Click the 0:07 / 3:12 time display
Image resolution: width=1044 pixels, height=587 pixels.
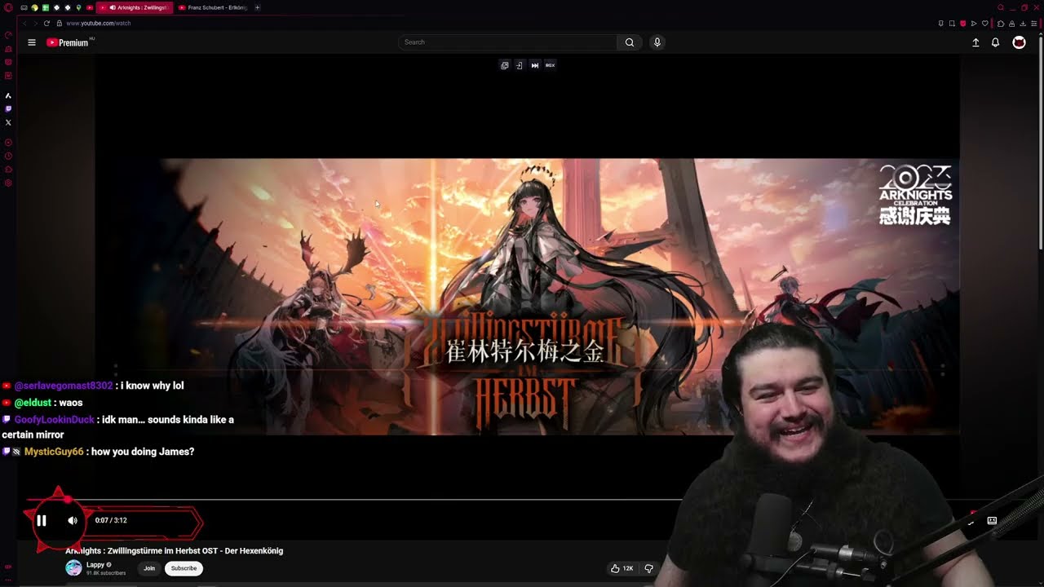point(111,520)
